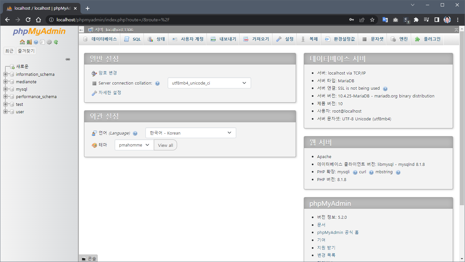Open phpMyAdmin documentation help icon in sidebar
Viewport: 465px width, 262px height.
pos(36,42)
